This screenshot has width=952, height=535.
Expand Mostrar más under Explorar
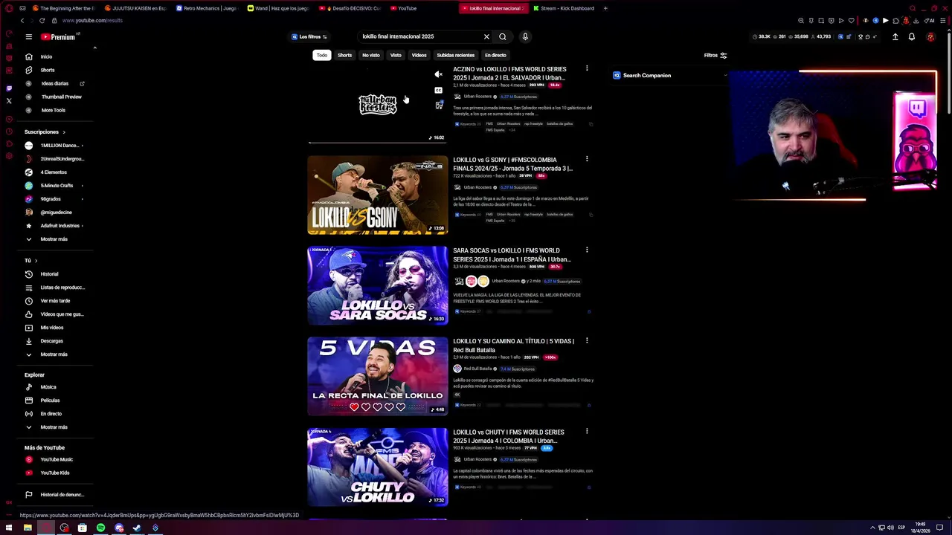pos(59,427)
